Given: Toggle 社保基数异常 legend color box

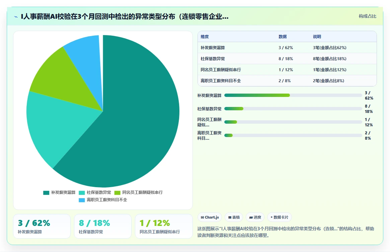Looking at the screenshot, I should (x=82, y=193).
